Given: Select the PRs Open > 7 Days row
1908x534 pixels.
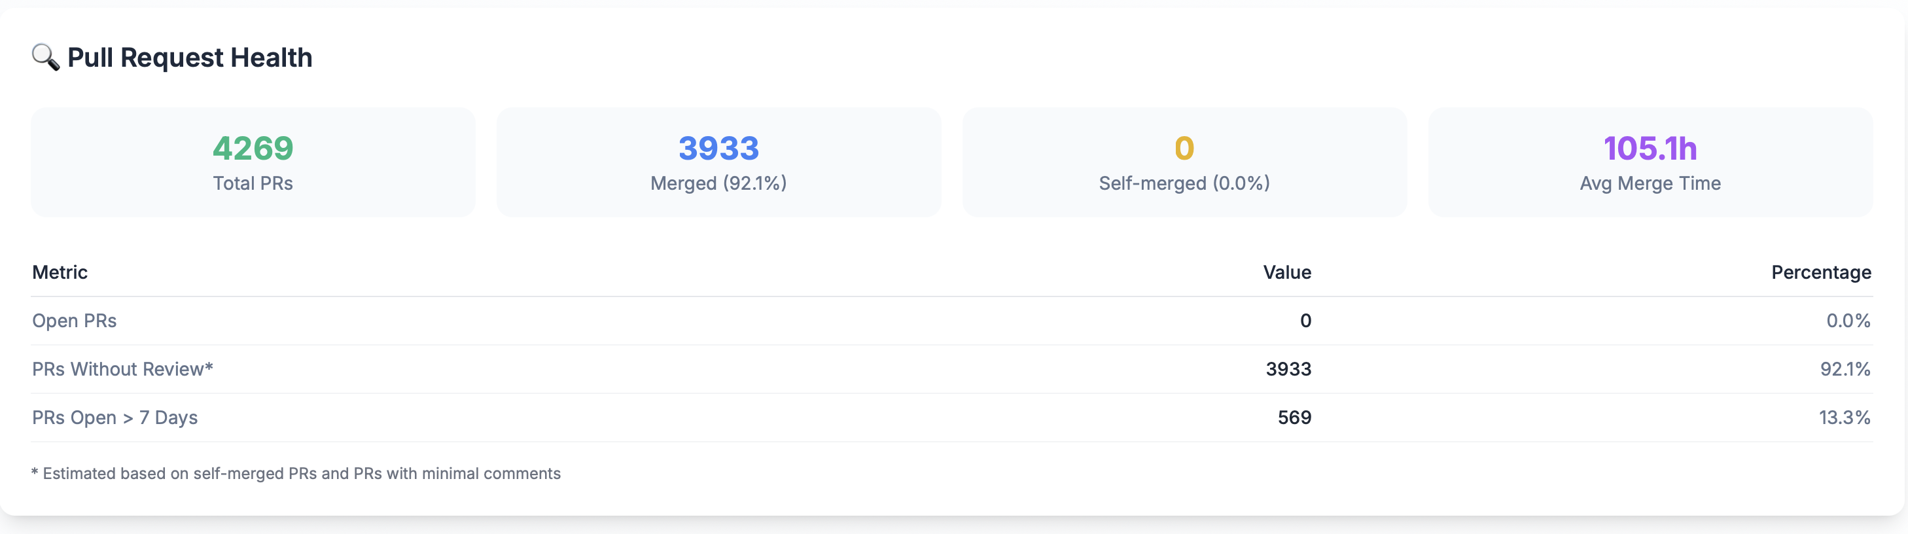Looking at the screenshot, I should (x=952, y=418).
